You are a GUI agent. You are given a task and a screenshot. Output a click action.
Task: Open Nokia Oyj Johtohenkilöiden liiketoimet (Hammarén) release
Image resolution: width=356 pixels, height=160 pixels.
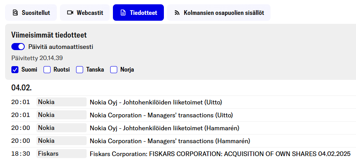pyautogui.click(x=165, y=128)
